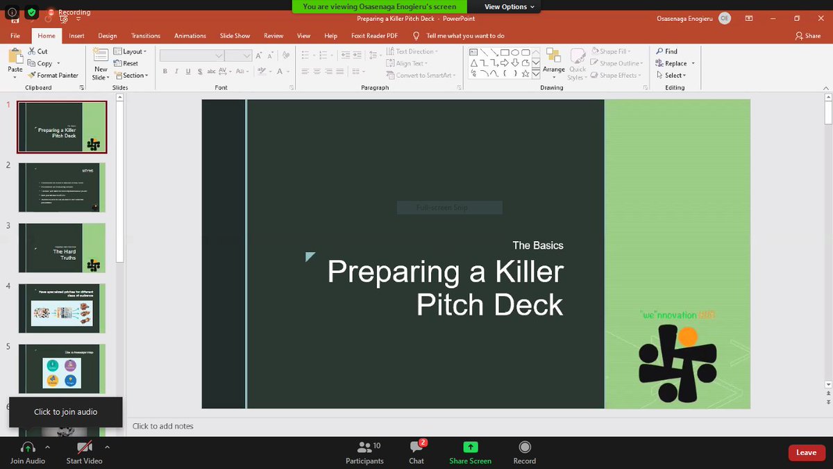The width and height of the screenshot is (833, 469).
Task: Open the font name combo box
Action: pos(192,56)
